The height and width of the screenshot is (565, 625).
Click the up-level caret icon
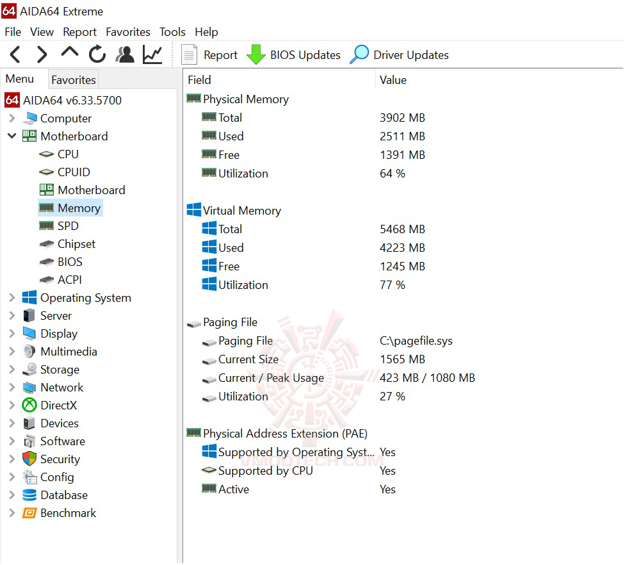point(70,53)
